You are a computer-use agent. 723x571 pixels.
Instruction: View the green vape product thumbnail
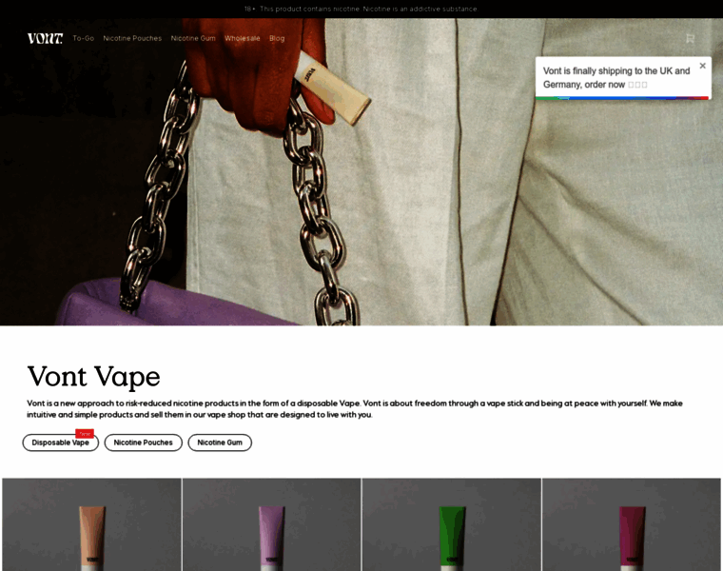(451, 524)
